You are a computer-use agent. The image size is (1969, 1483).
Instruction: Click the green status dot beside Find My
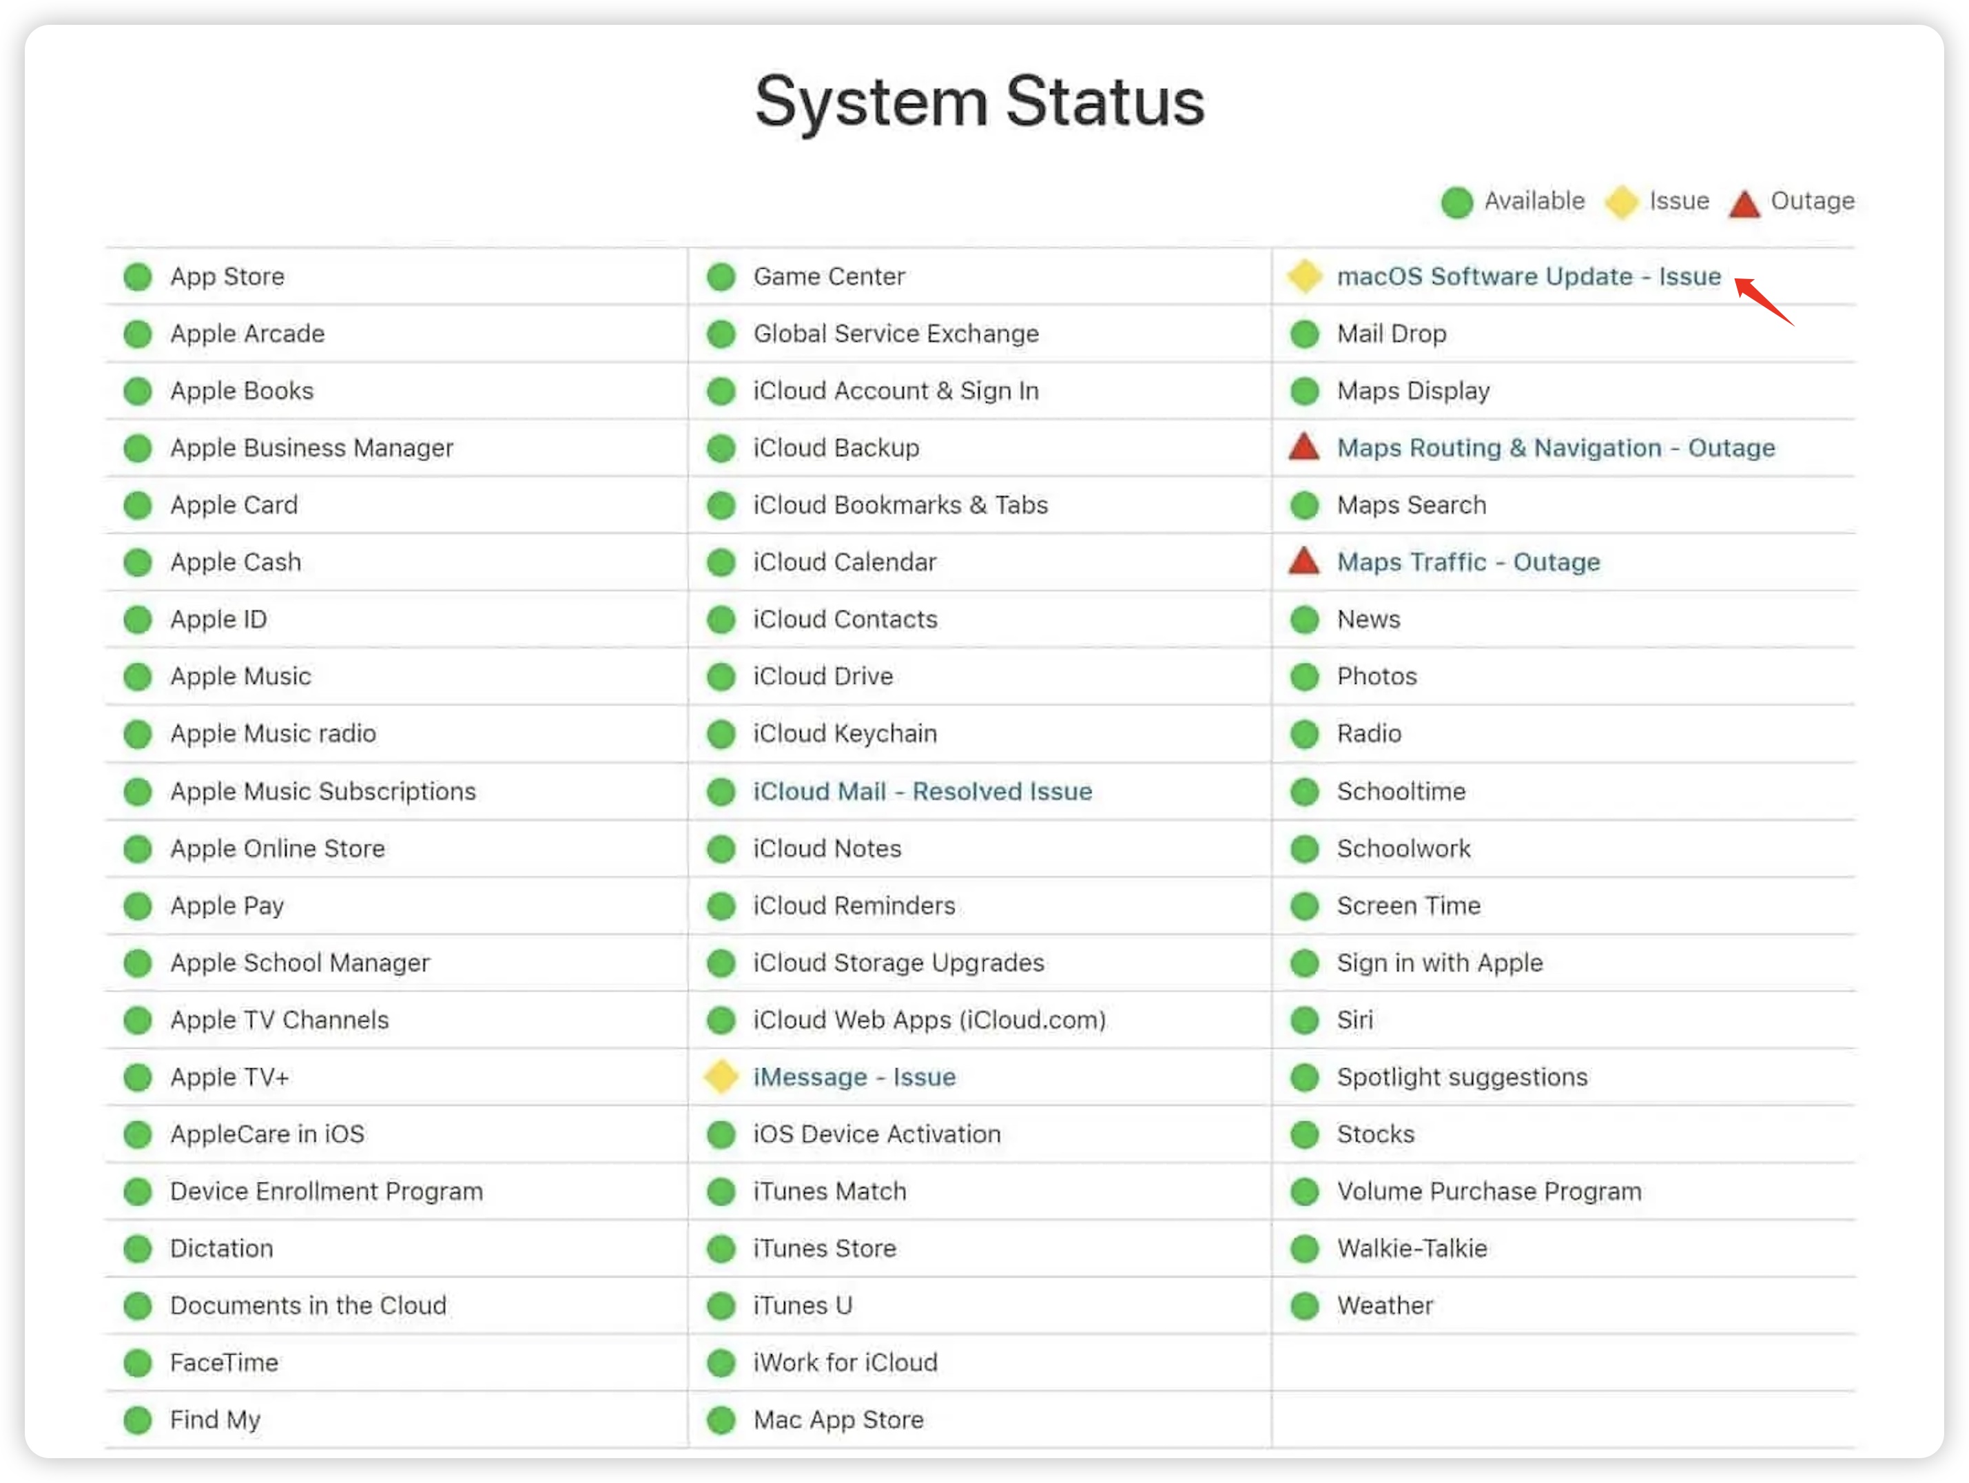138,1420
